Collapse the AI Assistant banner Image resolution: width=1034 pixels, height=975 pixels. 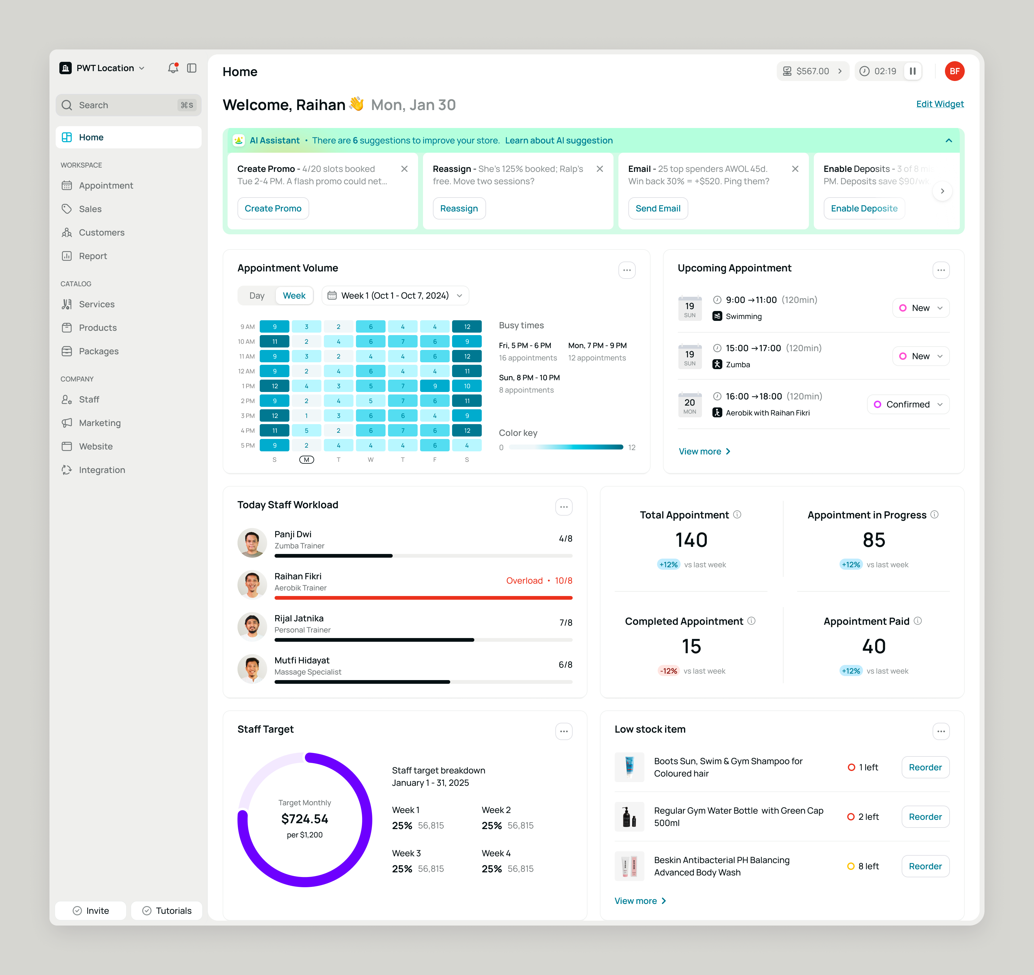click(948, 141)
